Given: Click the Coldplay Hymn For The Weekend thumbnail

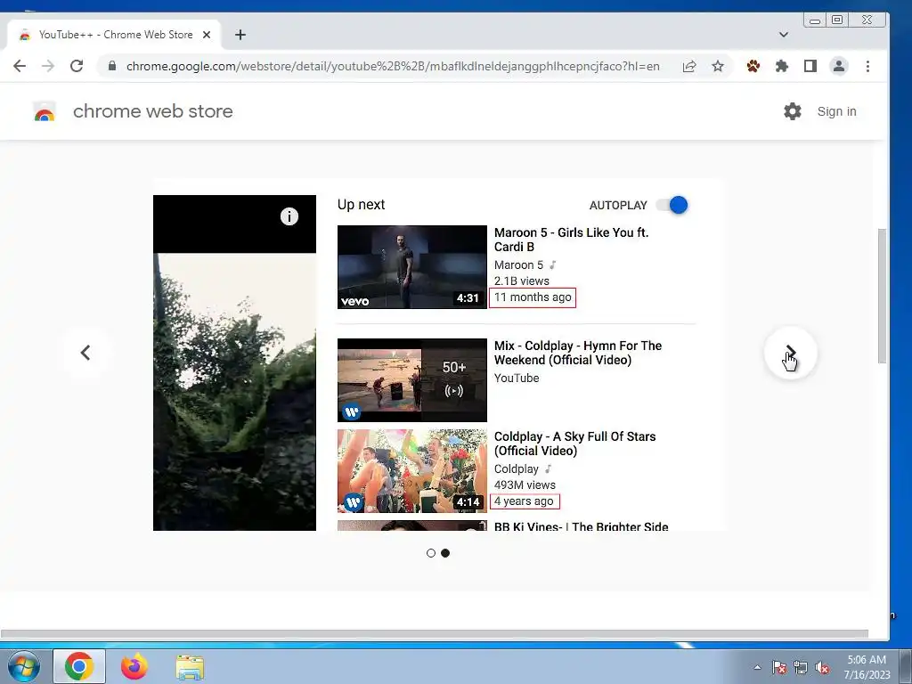Looking at the screenshot, I should point(411,379).
